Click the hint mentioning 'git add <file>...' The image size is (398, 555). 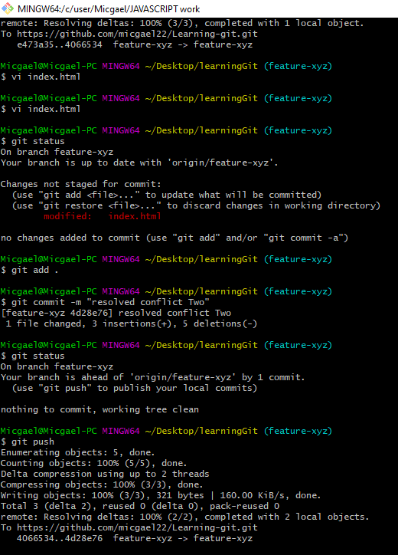pos(167,195)
